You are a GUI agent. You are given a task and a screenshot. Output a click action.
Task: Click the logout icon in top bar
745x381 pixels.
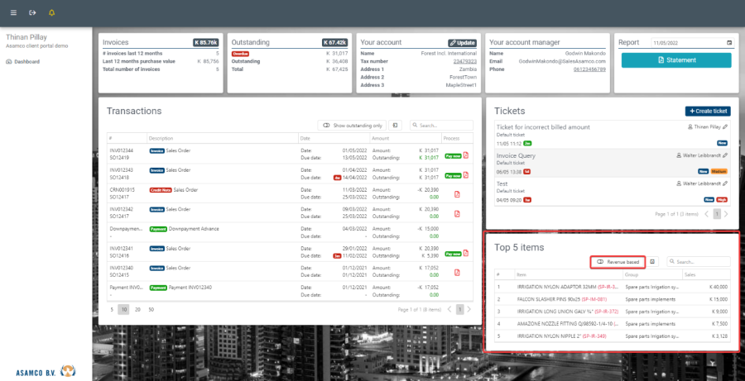[x=32, y=13]
